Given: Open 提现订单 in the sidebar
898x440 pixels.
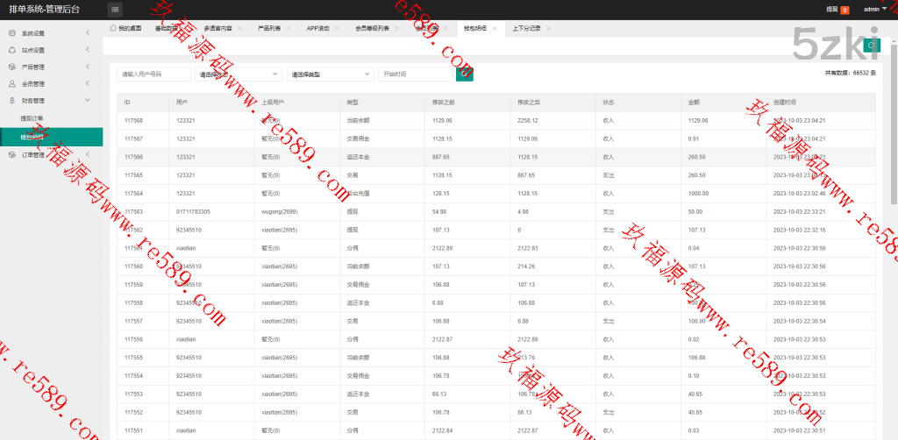Looking at the screenshot, I should coord(32,118).
